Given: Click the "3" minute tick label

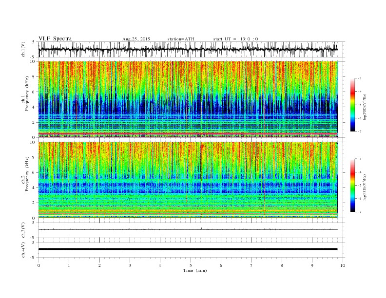Looking at the screenshot, I should coord(130,265).
